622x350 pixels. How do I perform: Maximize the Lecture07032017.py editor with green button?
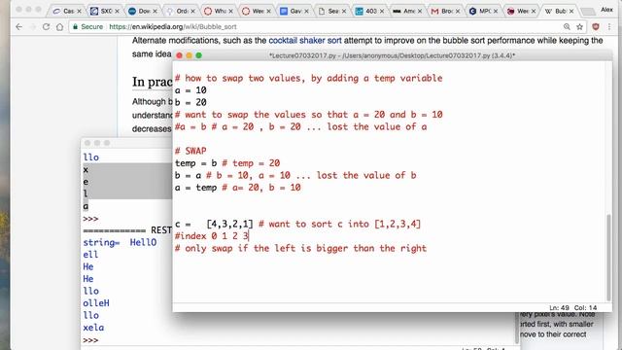click(198, 55)
